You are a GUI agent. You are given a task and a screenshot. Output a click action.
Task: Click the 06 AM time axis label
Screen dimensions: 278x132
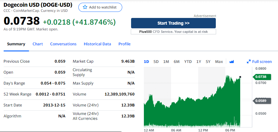tap(176, 130)
